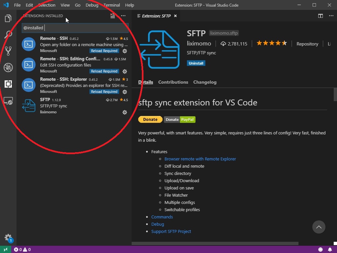Switch to the Contributions tab
337x253 pixels.
click(x=173, y=82)
